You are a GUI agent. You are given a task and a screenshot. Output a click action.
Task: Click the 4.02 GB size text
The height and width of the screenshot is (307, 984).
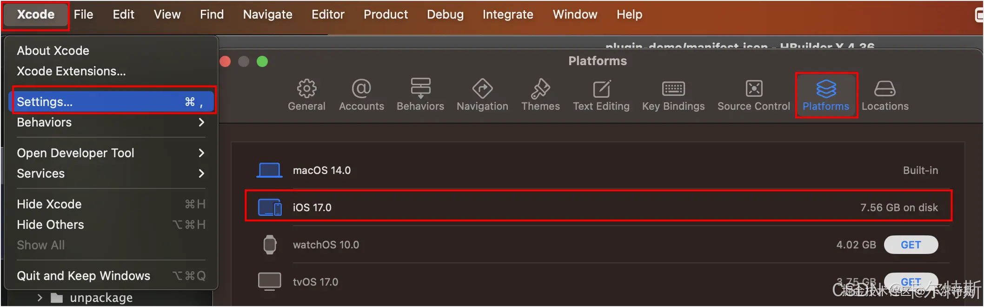pyautogui.click(x=856, y=245)
